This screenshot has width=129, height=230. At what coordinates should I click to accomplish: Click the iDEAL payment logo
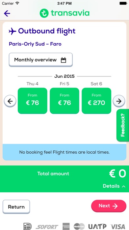point(28,226)
